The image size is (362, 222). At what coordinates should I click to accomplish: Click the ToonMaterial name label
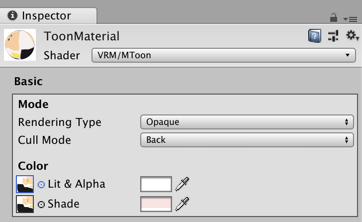pos(82,36)
